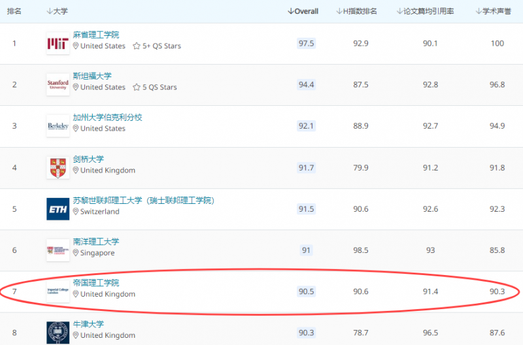
Task: Open the Imperial College London logo
Action: pyautogui.click(x=58, y=291)
